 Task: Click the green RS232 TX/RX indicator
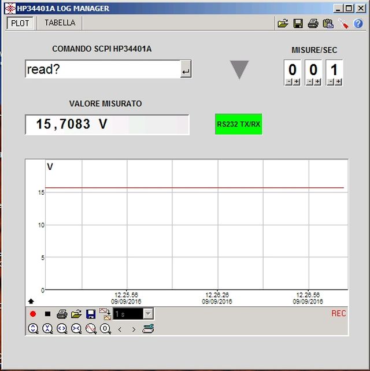point(238,124)
